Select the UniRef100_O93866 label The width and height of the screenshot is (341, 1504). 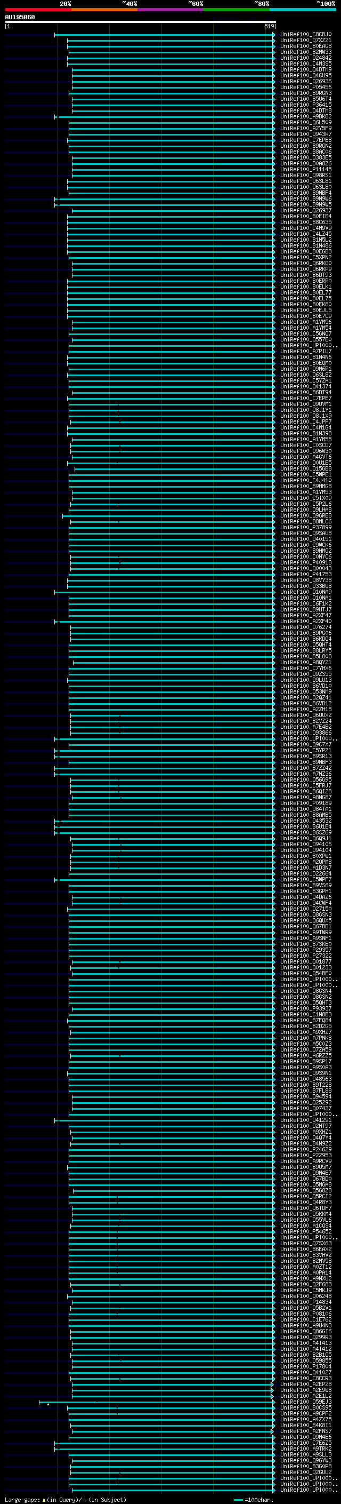(x=306, y=733)
